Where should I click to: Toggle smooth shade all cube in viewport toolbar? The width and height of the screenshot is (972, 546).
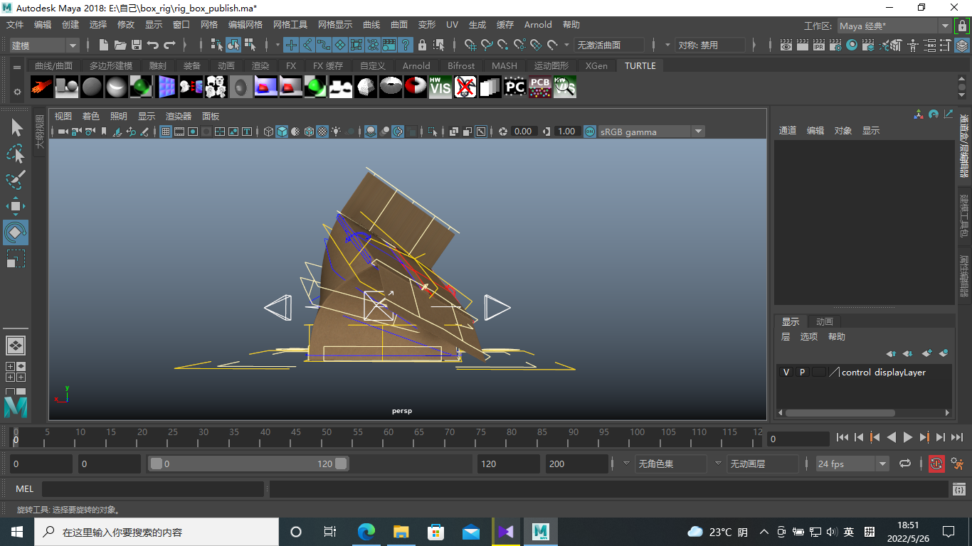coord(282,132)
